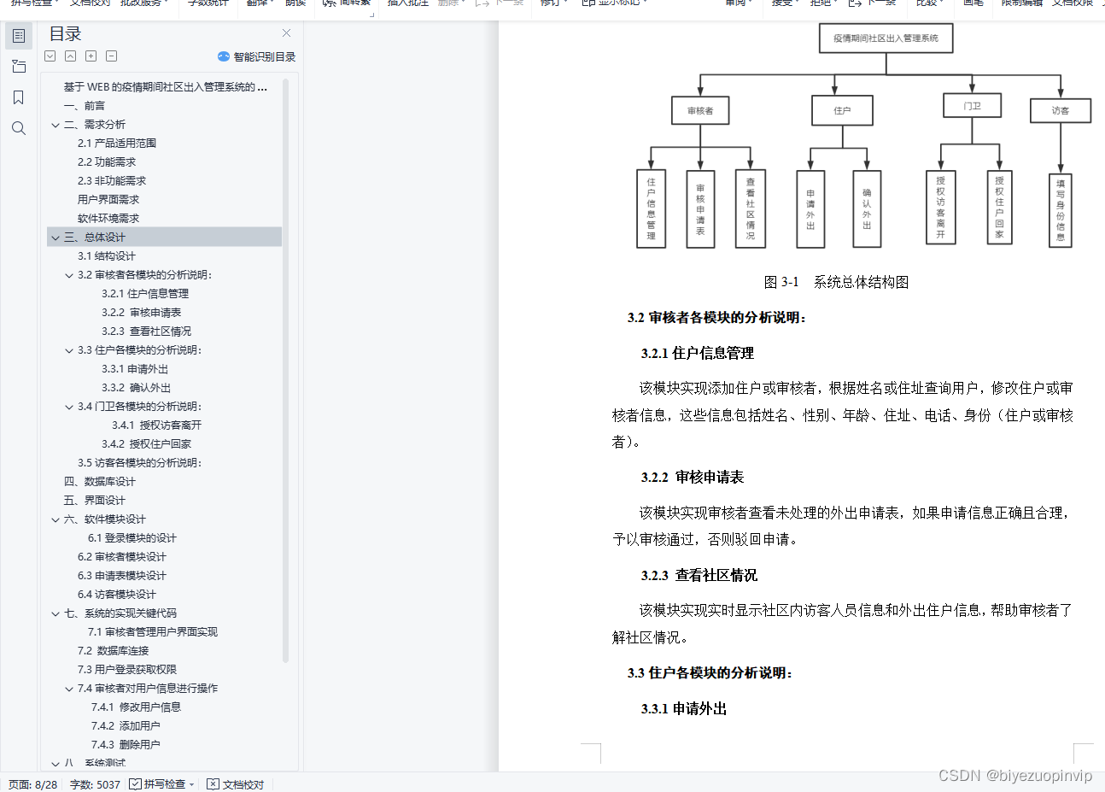Click 智能识别目录 button
1105x792 pixels.
pos(256,56)
